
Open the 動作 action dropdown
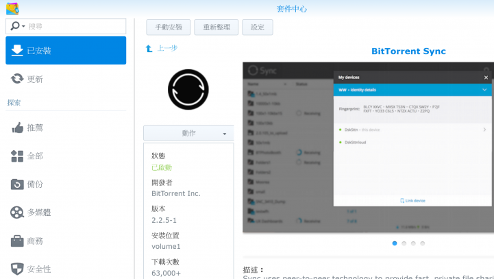pos(188,133)
